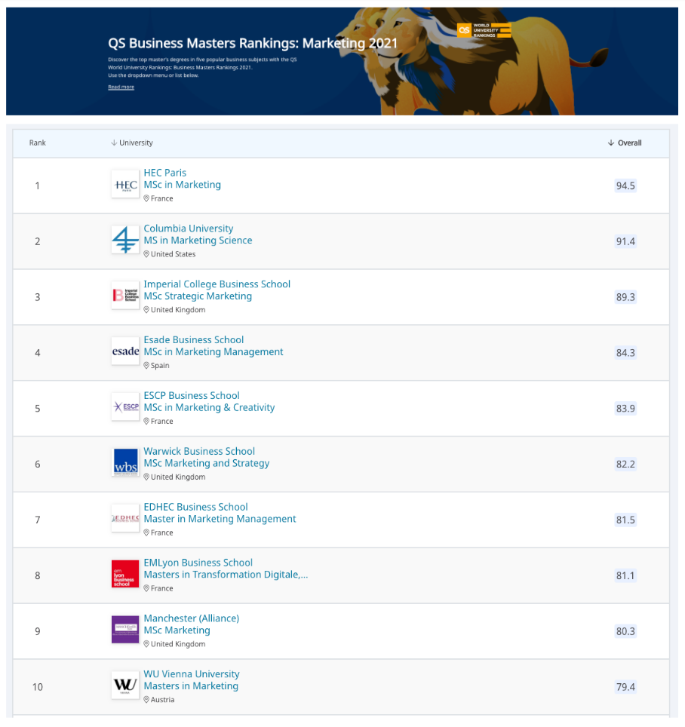Open MSc in Marketing Management program

(213, 351)
